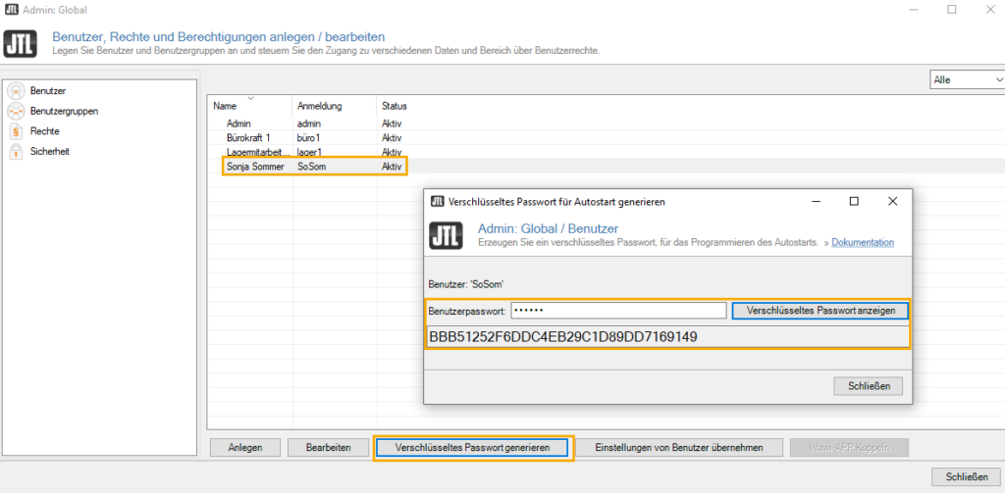Click the Status column header

[x=394, y=106]
